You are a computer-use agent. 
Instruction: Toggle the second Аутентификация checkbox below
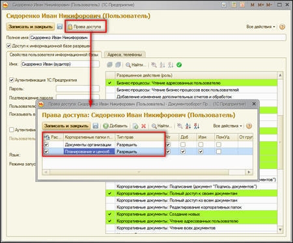coord(12,129)
